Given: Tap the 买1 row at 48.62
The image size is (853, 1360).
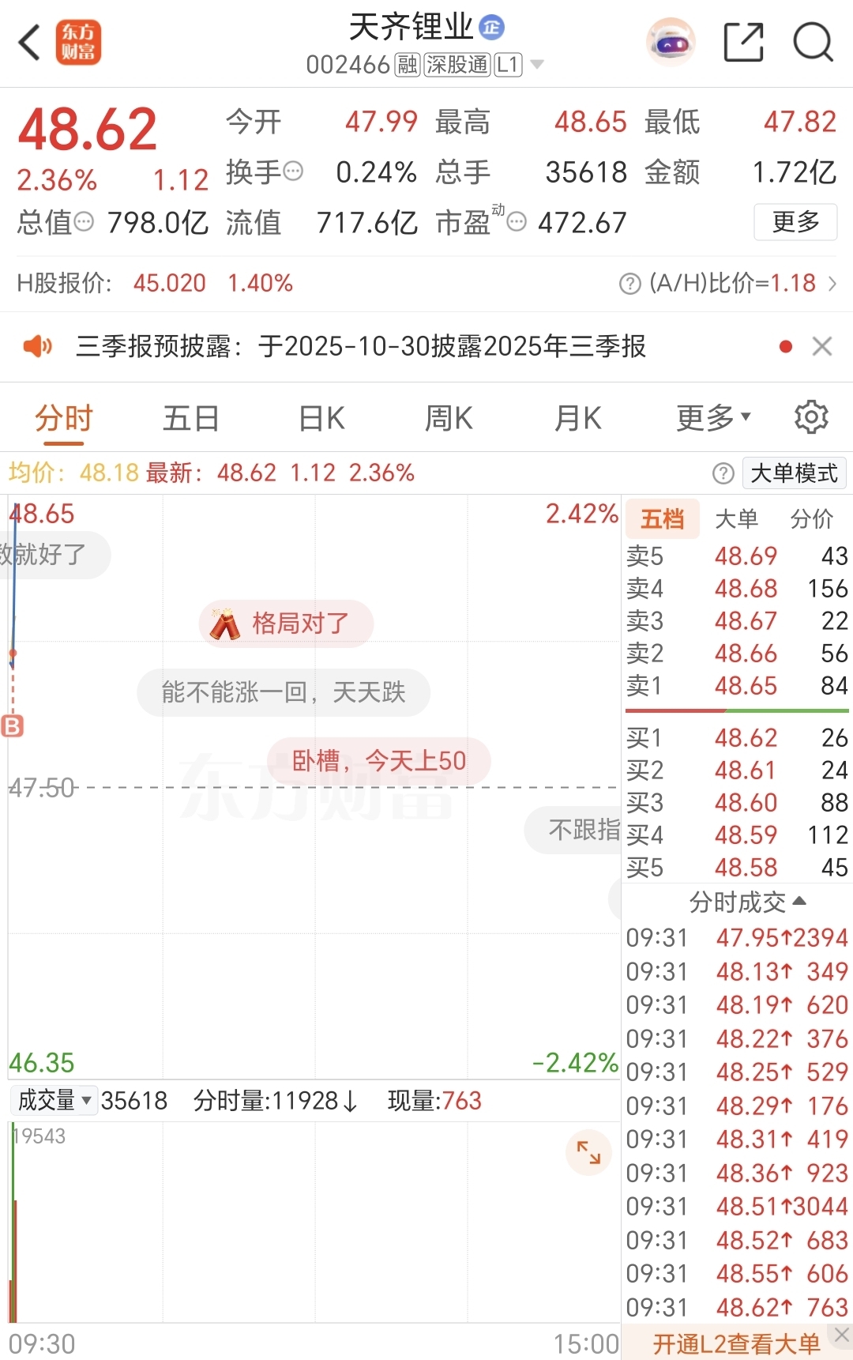Looking at the screenshot, I should click(x=737, y=738).
